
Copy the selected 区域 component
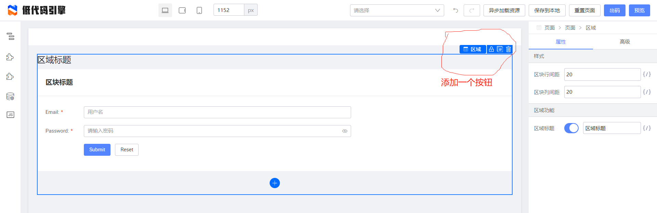coord(500,49)
